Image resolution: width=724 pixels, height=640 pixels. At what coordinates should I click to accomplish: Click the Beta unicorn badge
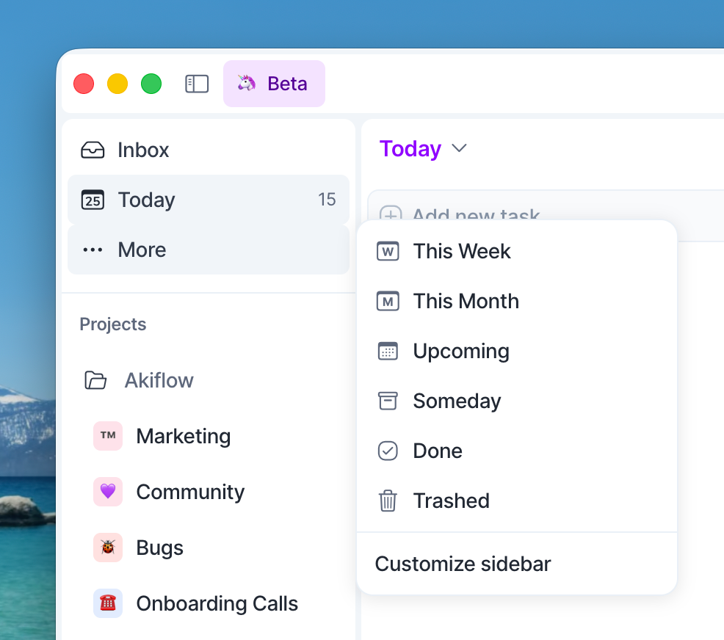pos(274,84)
